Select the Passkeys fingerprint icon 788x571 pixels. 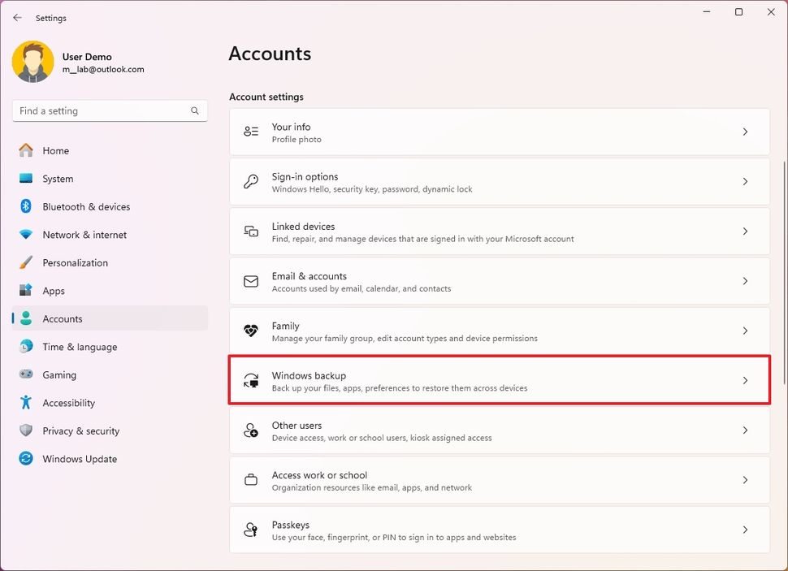251,530
